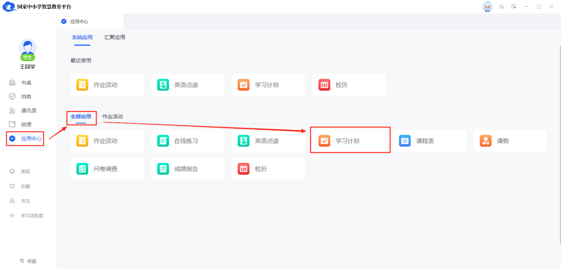Click the mascot avatar in title bar

coord(487,7)
